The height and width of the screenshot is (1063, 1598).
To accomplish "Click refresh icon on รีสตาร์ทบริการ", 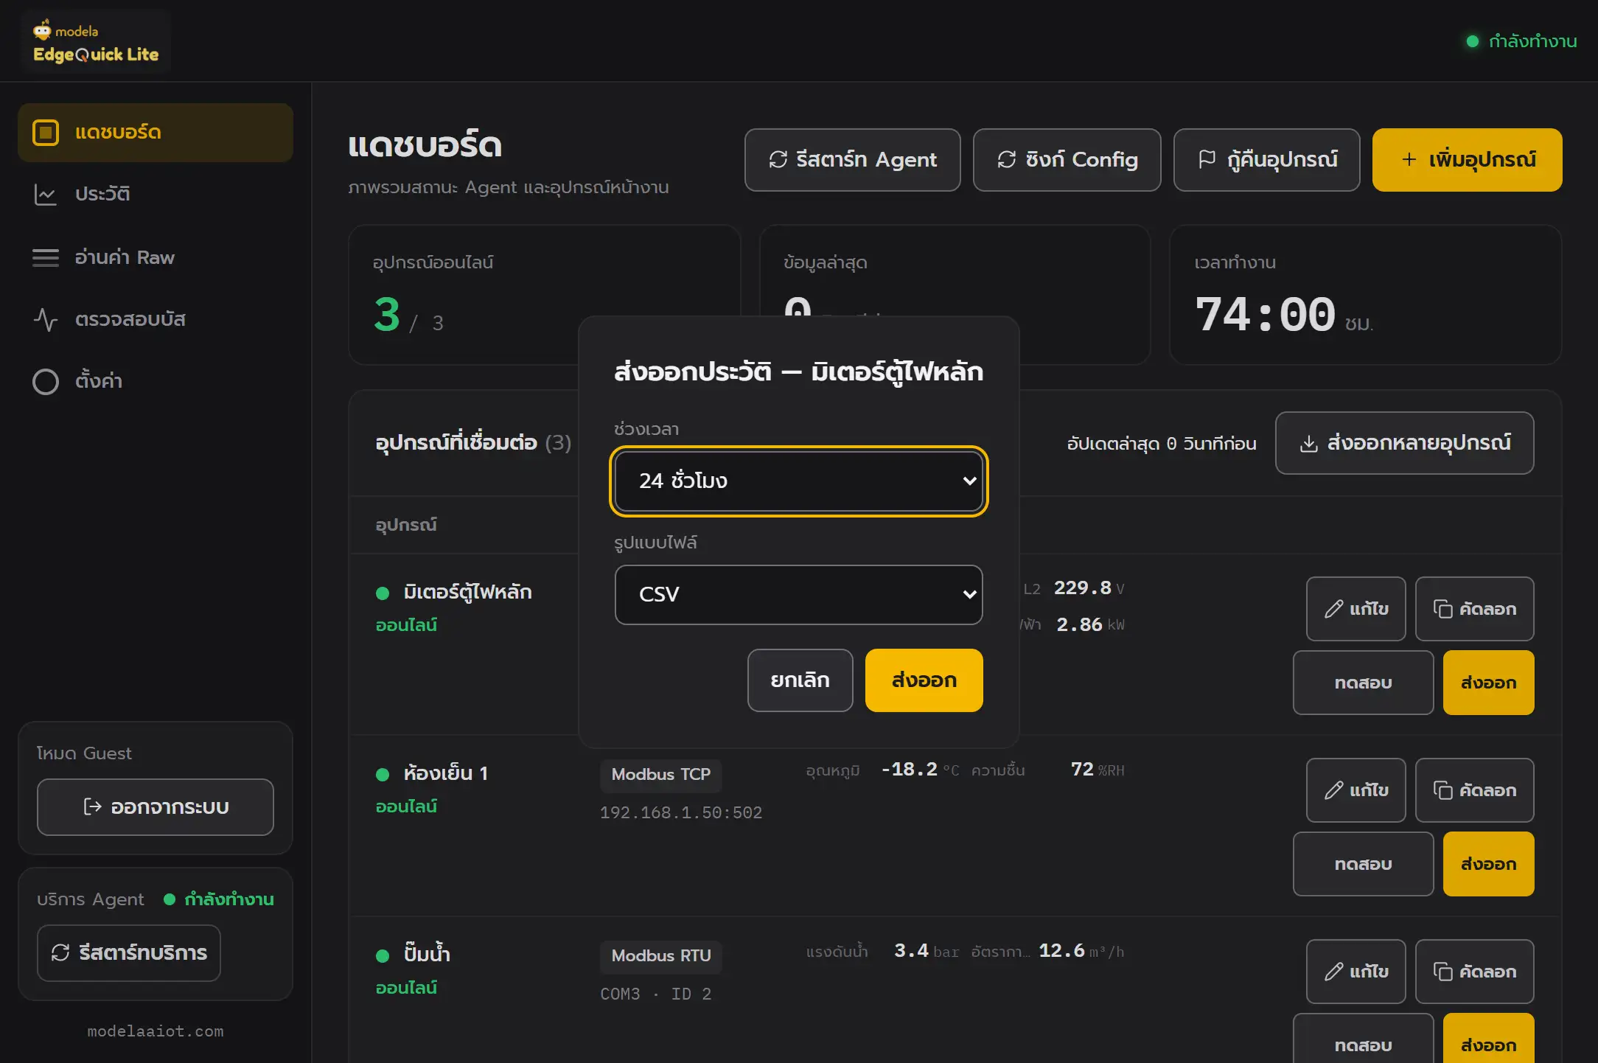I will (60, 953).
